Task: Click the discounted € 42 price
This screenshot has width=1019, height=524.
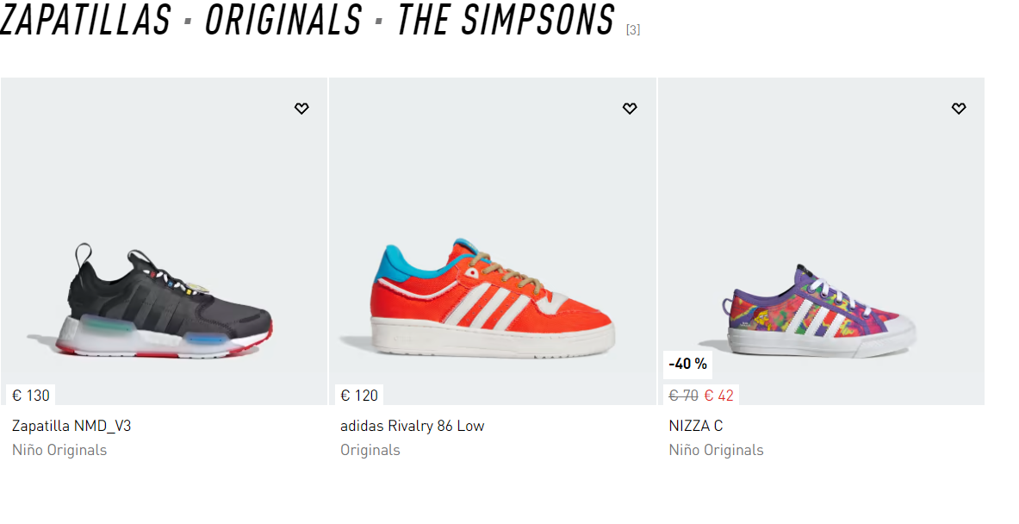Action: tap(718, 396)
